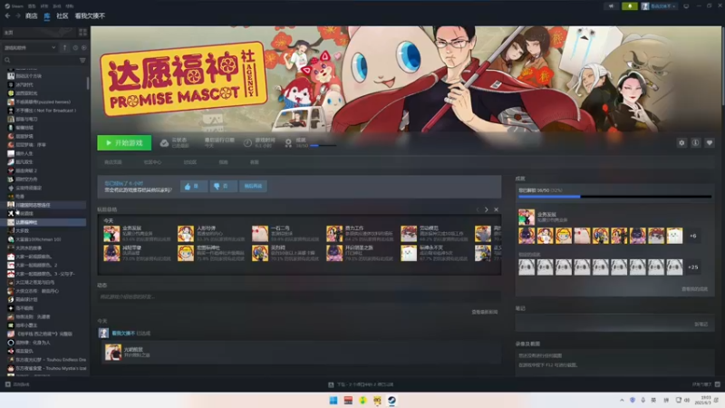Viewport: 725px width, 408px height.
Task: Open the Steam menu in title bar
Action: click(x=14, y=6)
